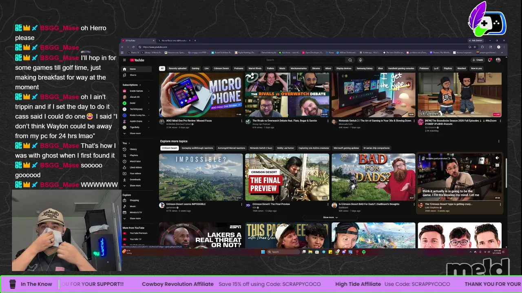The height and width of the screenshot is (293, 522).
Task: Open Downloads in the sidebar
Action: 137,179
